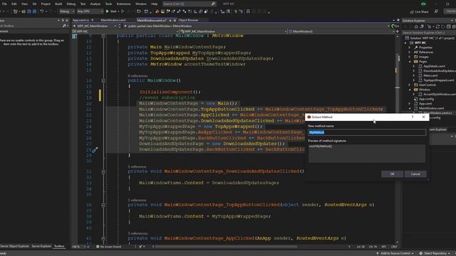Select the WPF MC project node

click(420, 43)
